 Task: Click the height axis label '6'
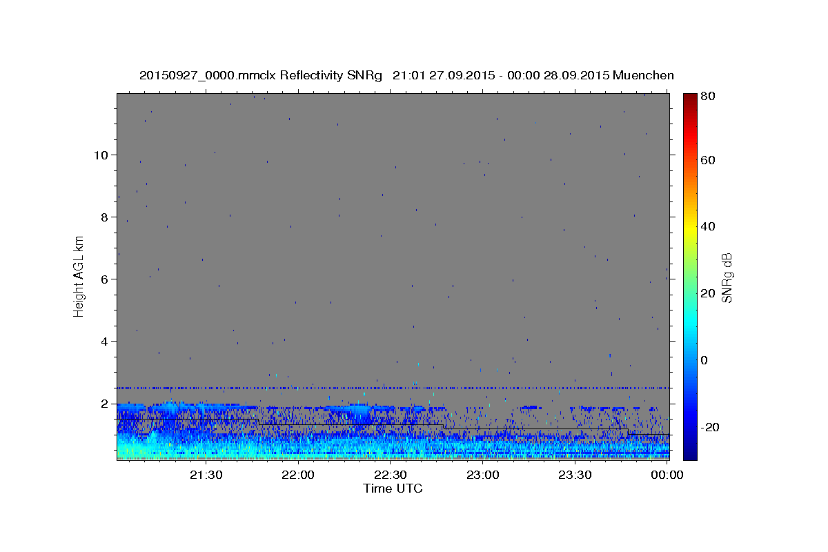click(104, 279)
